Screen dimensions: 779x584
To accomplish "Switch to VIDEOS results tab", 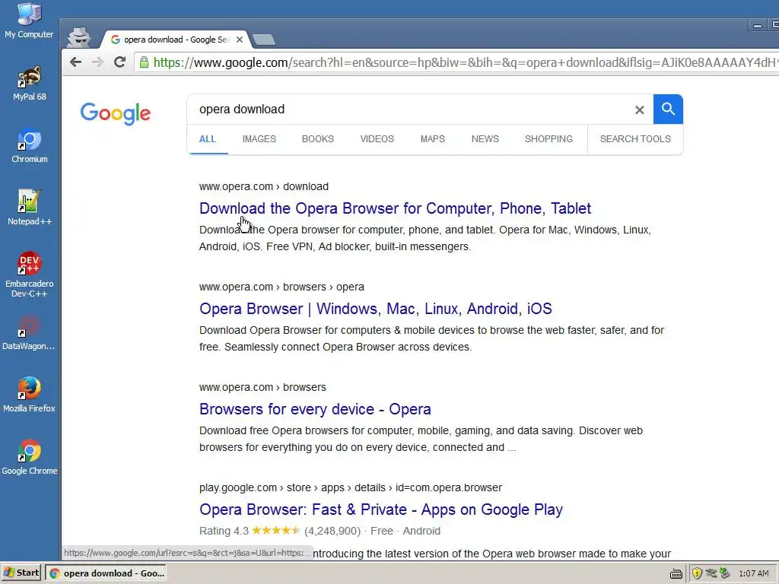I will pyautogui.click(x=377, y=139).
